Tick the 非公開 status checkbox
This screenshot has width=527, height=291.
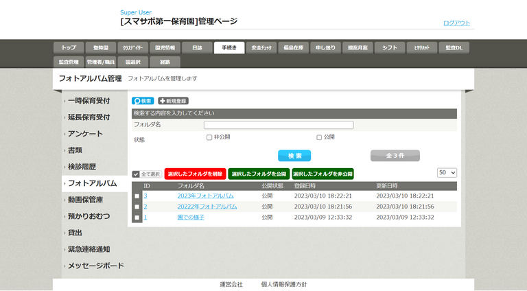click(209, 137)
